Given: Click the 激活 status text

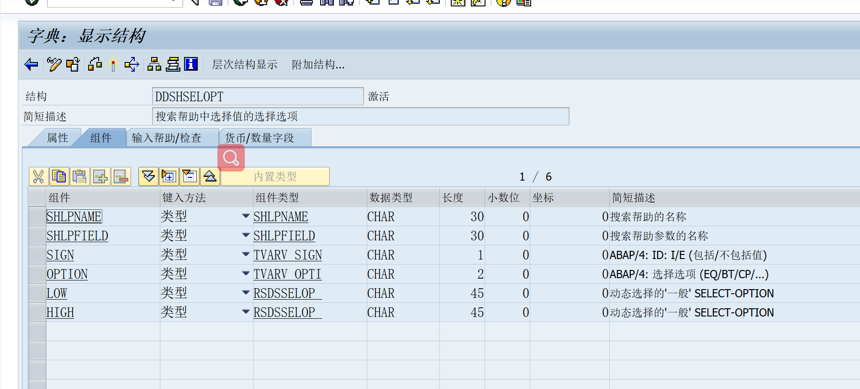Looking at the screenshot, I should (x=379, y=96).
